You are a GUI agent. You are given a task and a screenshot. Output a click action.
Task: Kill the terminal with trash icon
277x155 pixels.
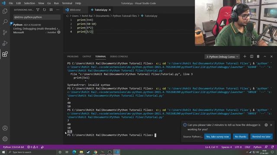pyautogui.click(x=258, y=56)
